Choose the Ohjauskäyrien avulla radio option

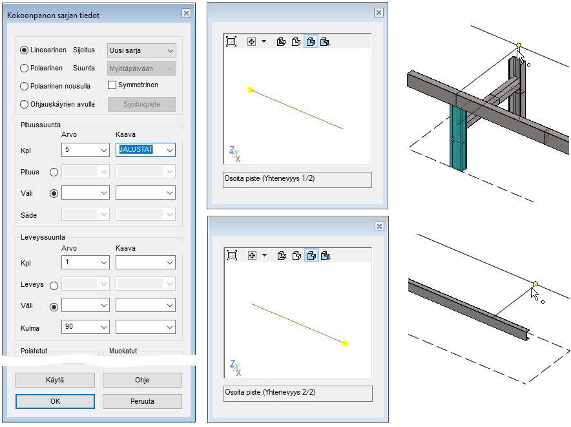[x=25, y=104]
